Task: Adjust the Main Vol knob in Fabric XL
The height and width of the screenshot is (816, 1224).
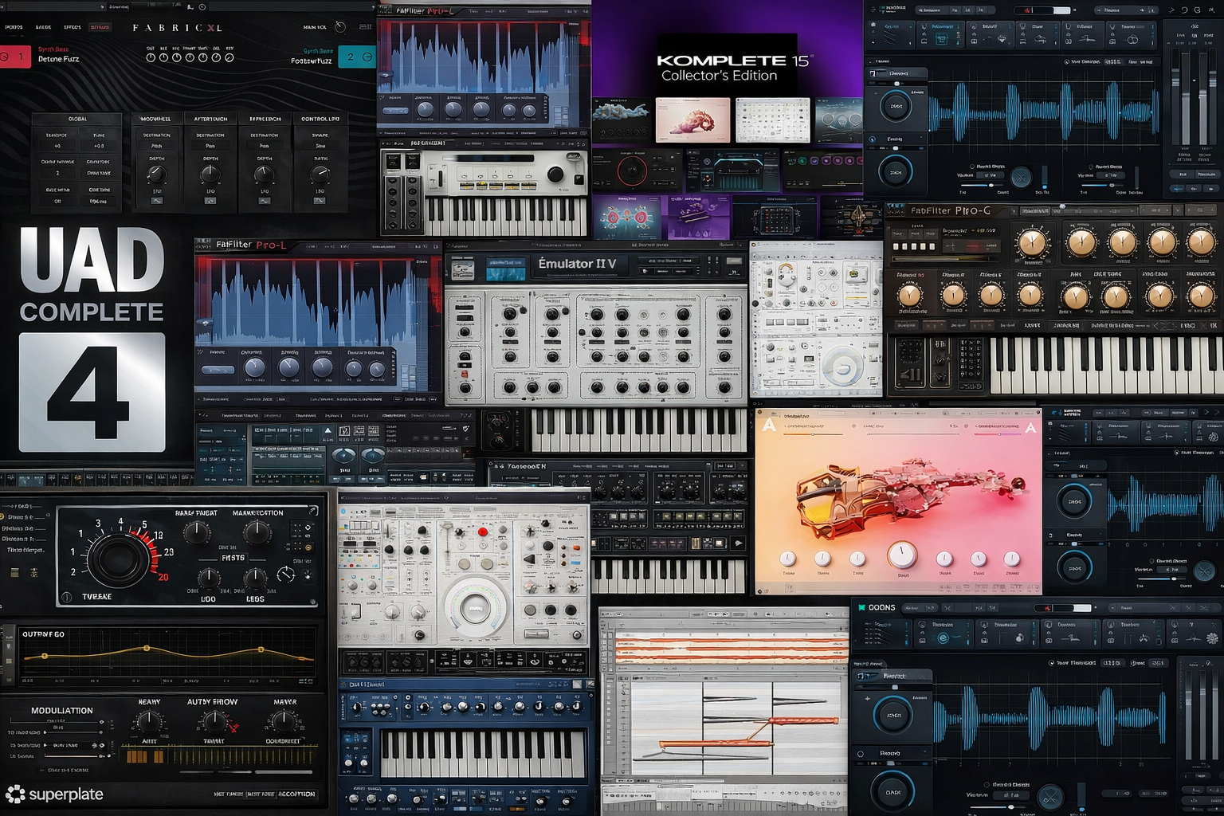Action: pyautogui.click(x=340, y=27)
